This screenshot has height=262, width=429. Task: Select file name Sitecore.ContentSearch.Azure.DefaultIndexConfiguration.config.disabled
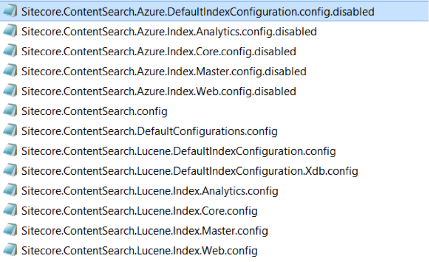[198, 12]
